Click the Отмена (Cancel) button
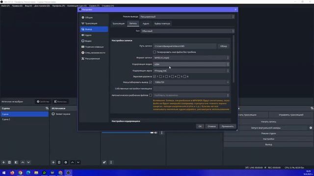The height and width of the screenshot is (176, 314). click(x=211, y=126)
